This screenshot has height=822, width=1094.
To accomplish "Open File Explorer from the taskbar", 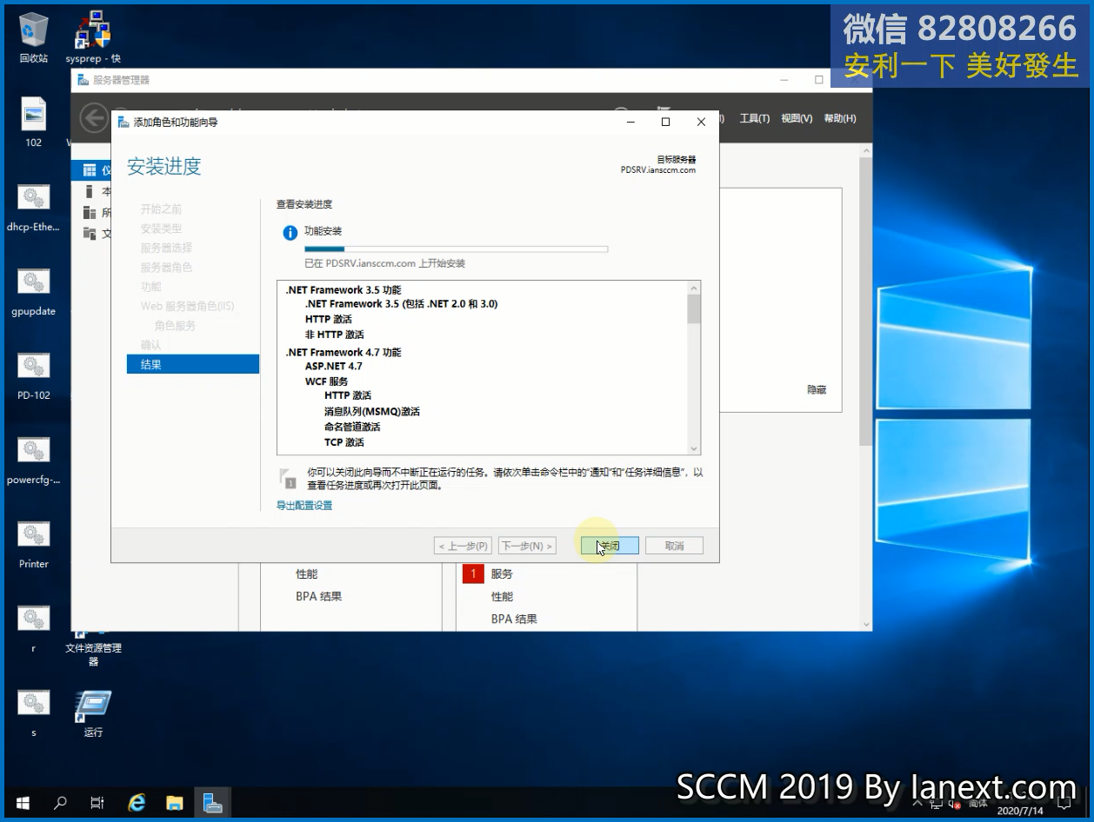I will coord(175,803).
